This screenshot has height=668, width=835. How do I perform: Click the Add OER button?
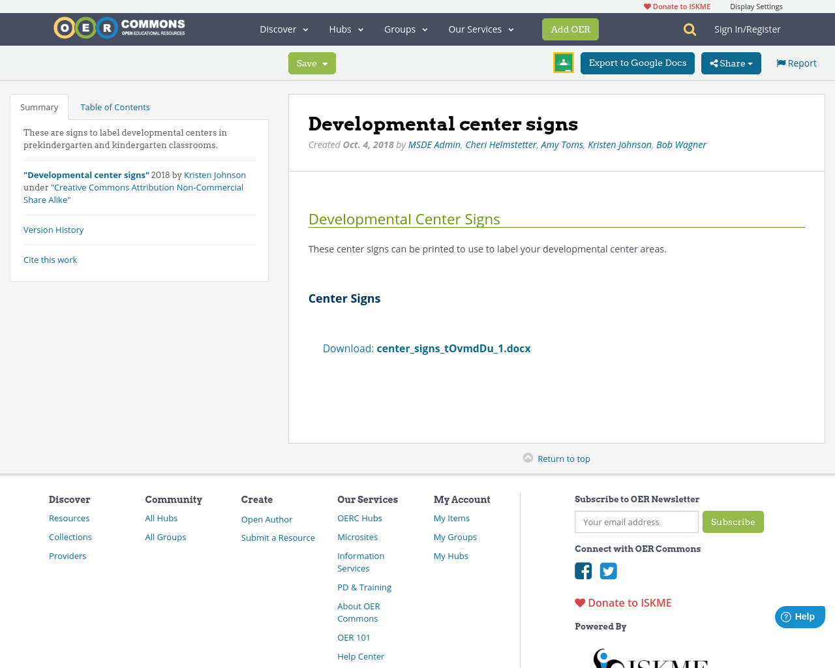pos(570,29)
